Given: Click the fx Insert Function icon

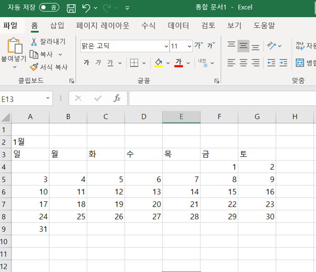Looking at the screenshot, I should pyautogui.click(x=116, y=98).
